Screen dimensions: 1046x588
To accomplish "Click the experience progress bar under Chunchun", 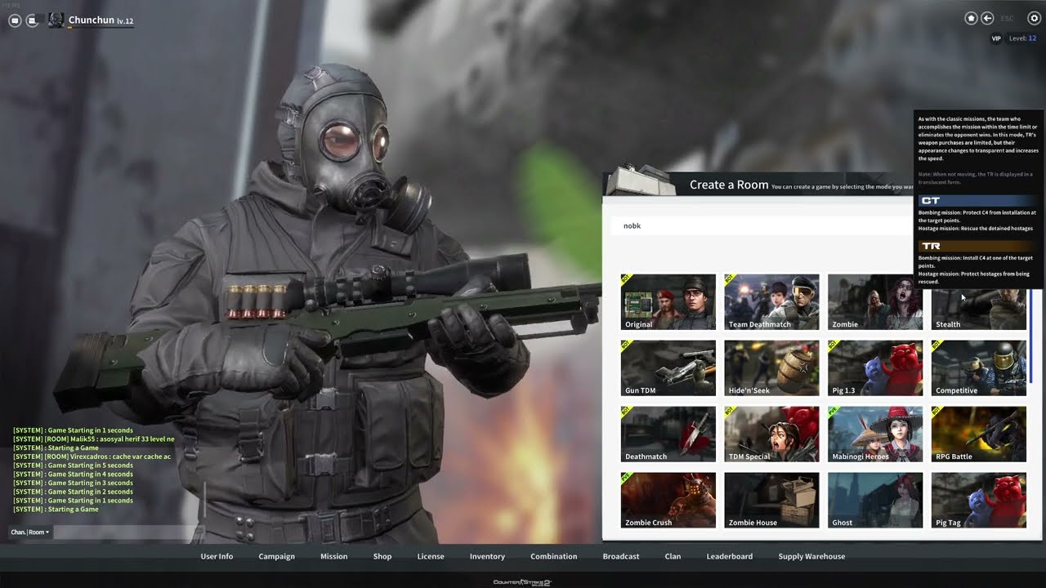I will pyautogui.click(x=101, y=28).
